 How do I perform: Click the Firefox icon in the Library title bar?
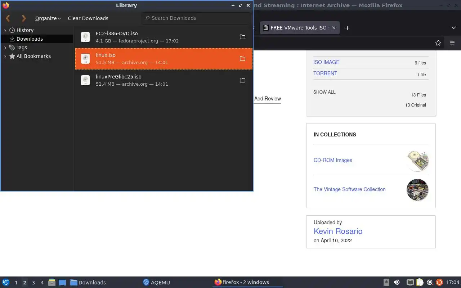(5, 5)
